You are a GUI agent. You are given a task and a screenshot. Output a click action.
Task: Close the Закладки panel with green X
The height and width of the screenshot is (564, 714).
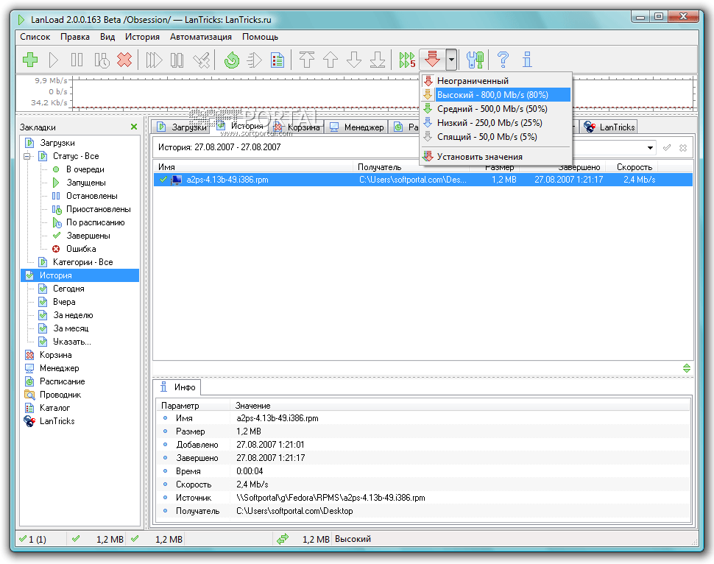(x=134, y=127)
